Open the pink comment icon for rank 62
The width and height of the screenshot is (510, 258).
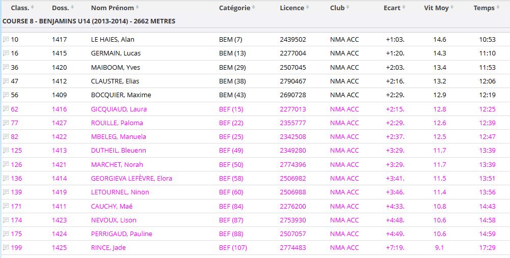pos(6,109)
